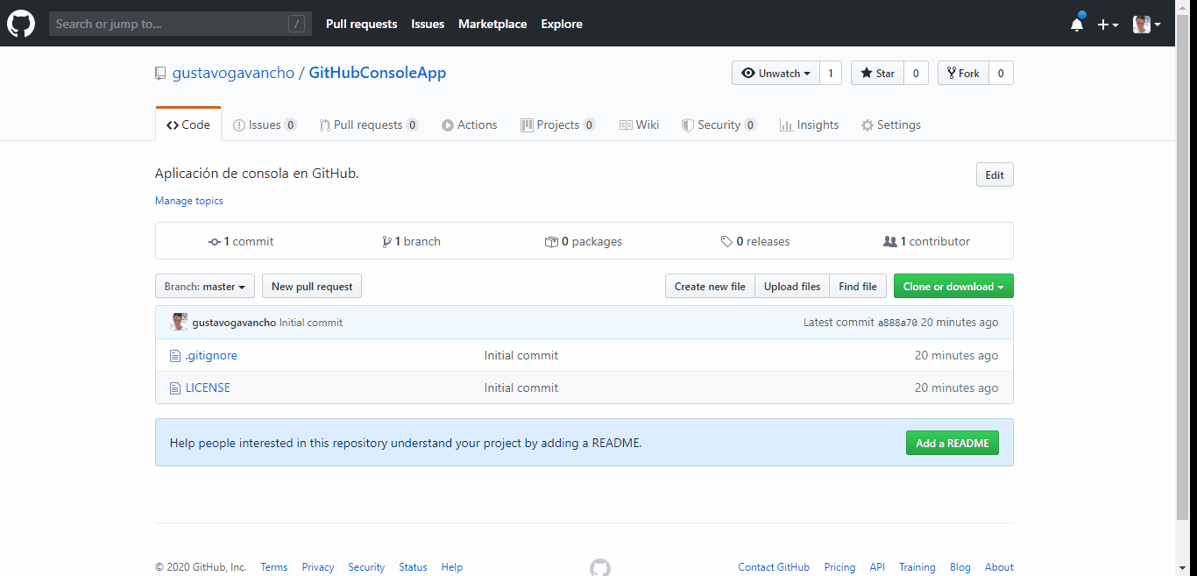This screenshot has height=576, width=1197.
Task: Open Security footer link
Action: [x=366, y=567]
